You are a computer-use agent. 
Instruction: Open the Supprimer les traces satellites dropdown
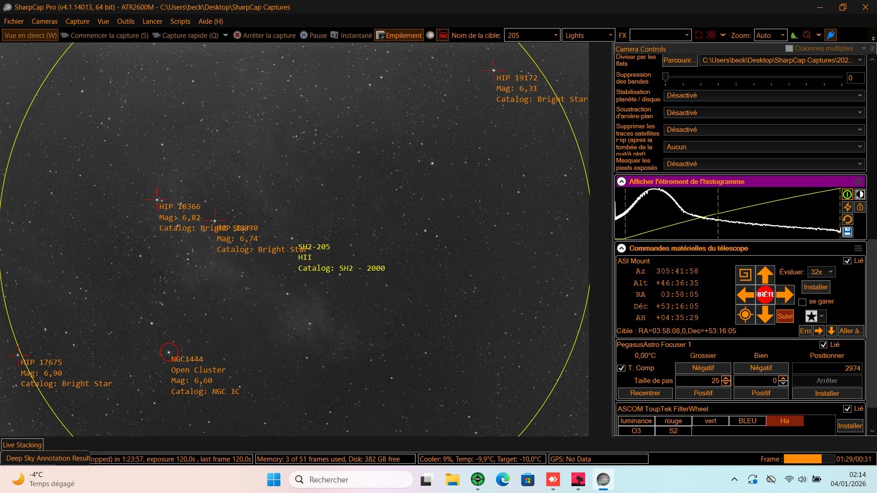[x=764, y=130]
